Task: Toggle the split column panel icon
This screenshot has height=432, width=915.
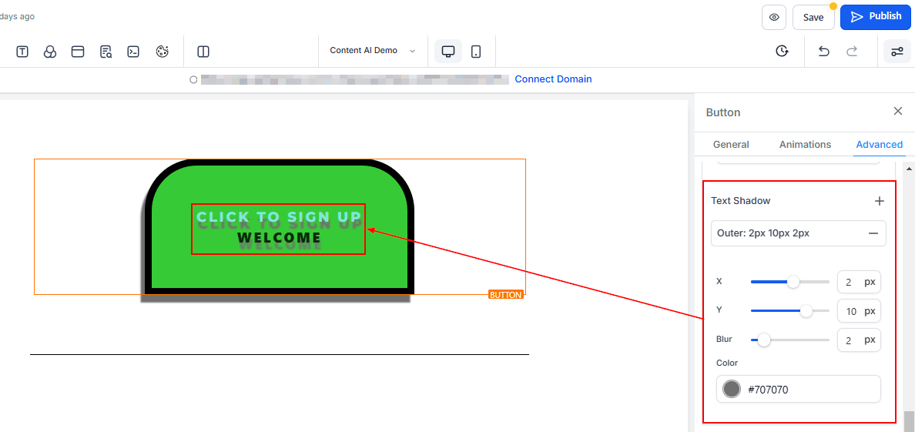Action: click(203, 52)
